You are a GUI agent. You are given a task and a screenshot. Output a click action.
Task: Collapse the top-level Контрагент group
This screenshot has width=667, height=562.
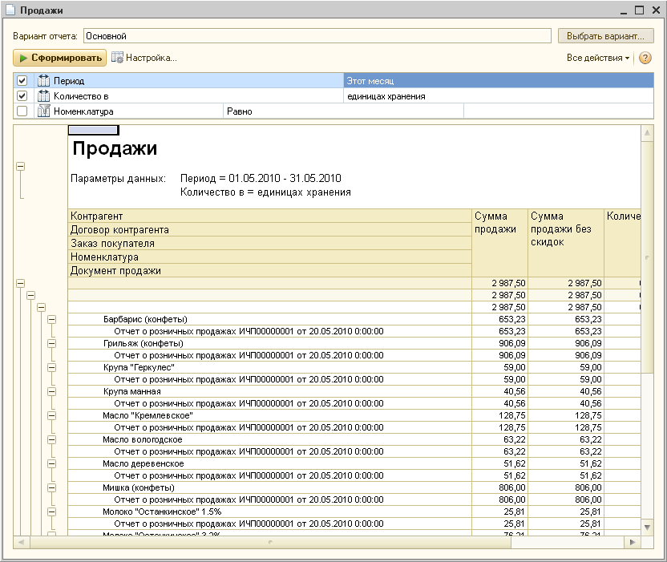[x=20, y=283]
